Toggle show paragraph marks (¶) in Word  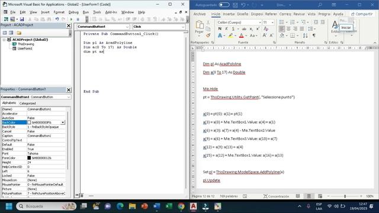coord(314,35)
